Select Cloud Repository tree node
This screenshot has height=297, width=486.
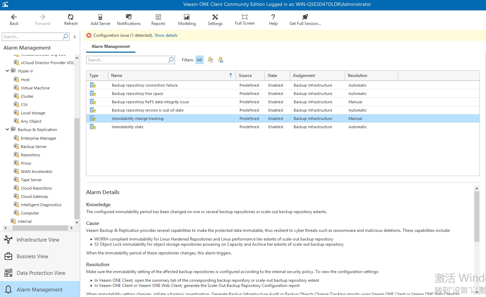pyautogui.click(x=36, y=188)
